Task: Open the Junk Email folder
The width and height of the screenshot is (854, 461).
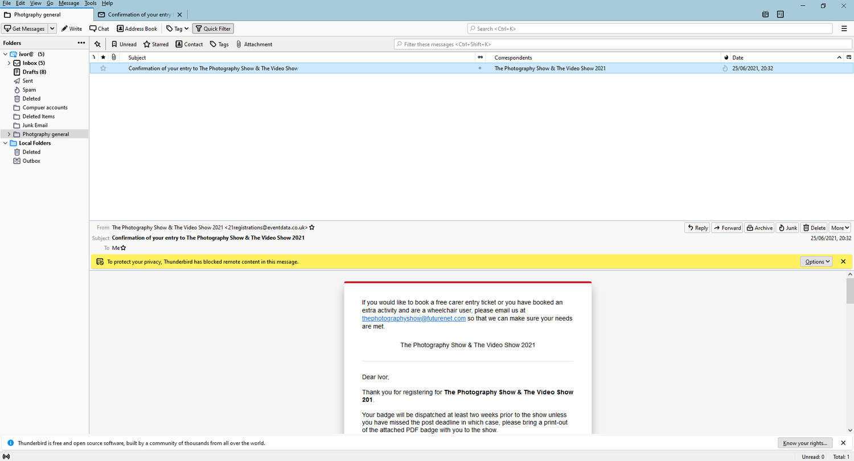Action: 35,125
